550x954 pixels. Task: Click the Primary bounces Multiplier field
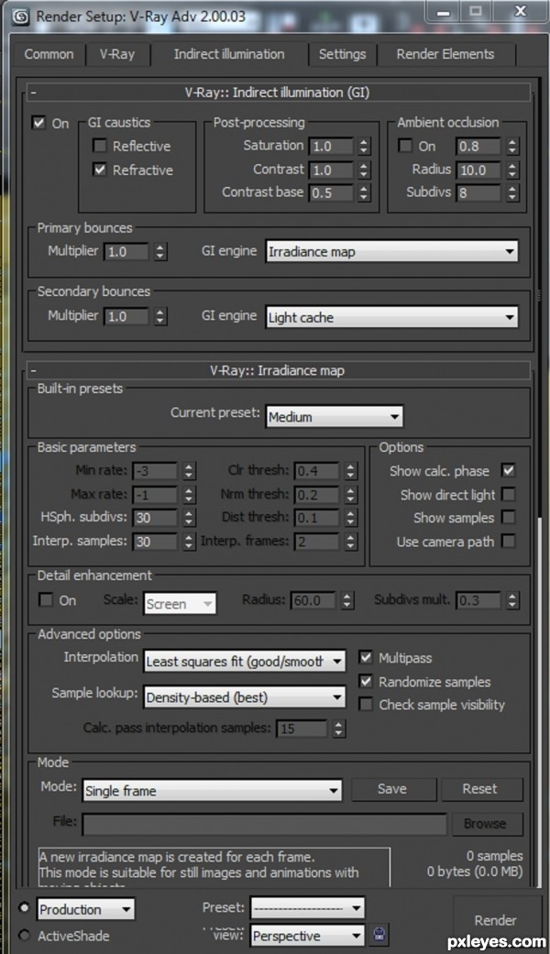coord(126,251)
